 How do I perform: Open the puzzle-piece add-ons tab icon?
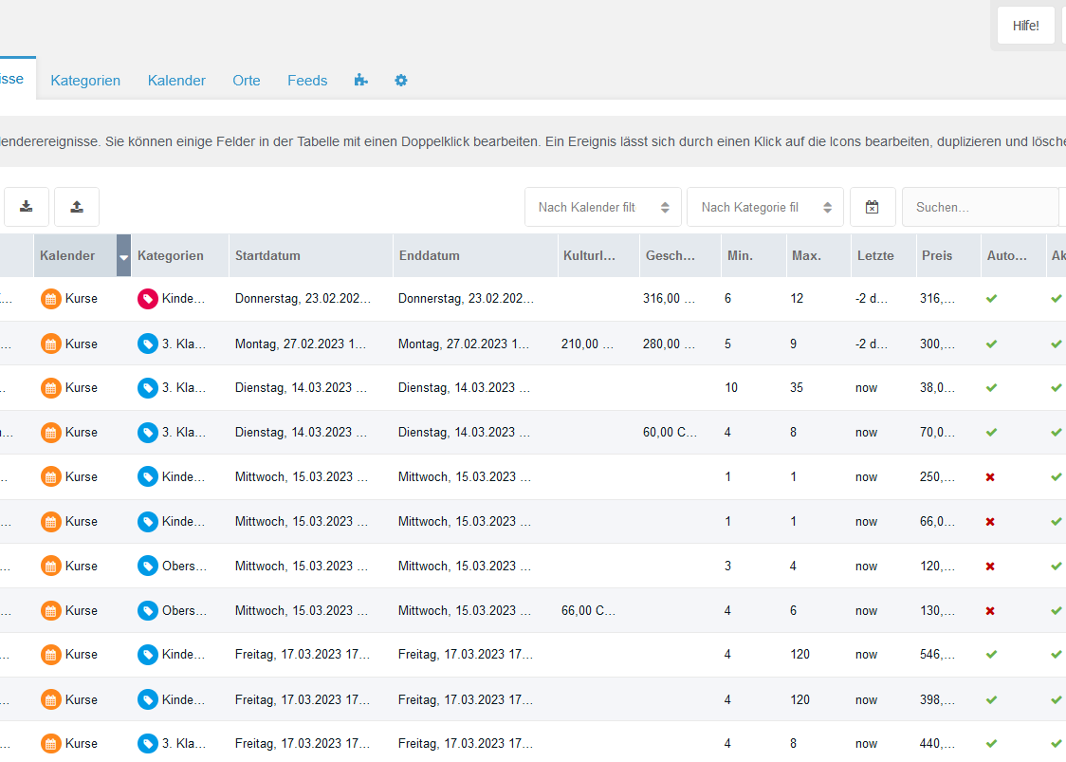pos(361,81)
